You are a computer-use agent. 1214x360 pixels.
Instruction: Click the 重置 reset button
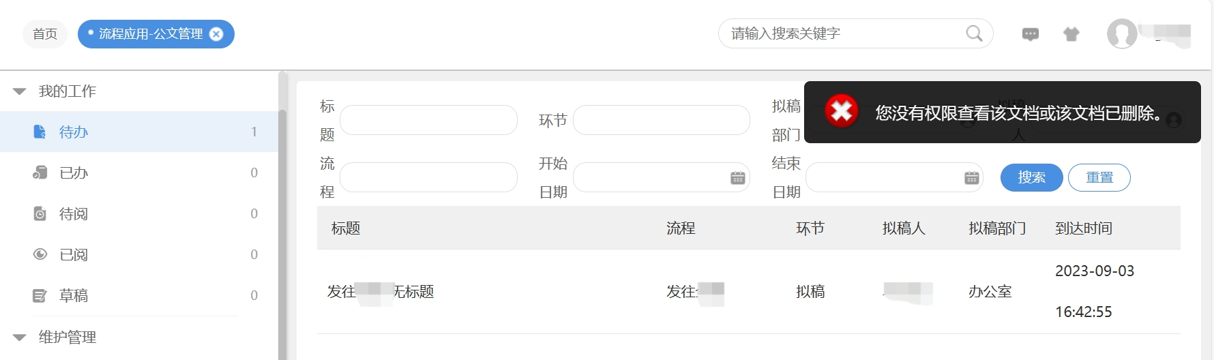click(1099, 177)
